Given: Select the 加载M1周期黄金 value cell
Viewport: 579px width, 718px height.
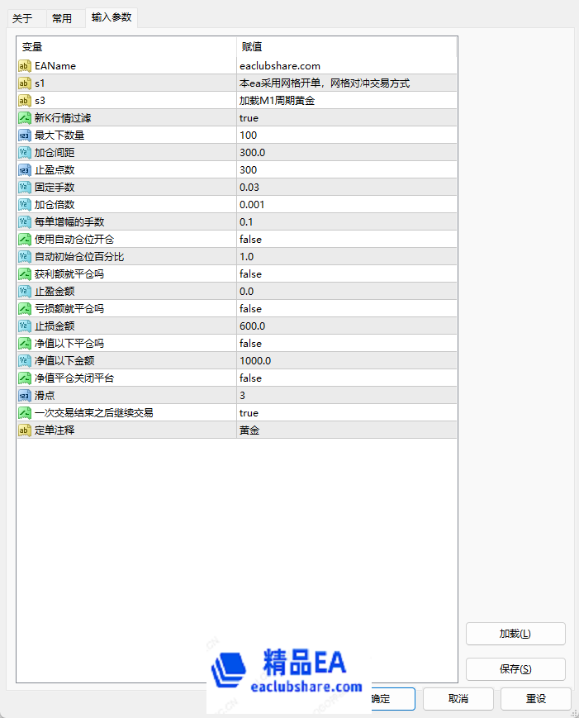Looking at the screenshot, I should pos(346,101).
